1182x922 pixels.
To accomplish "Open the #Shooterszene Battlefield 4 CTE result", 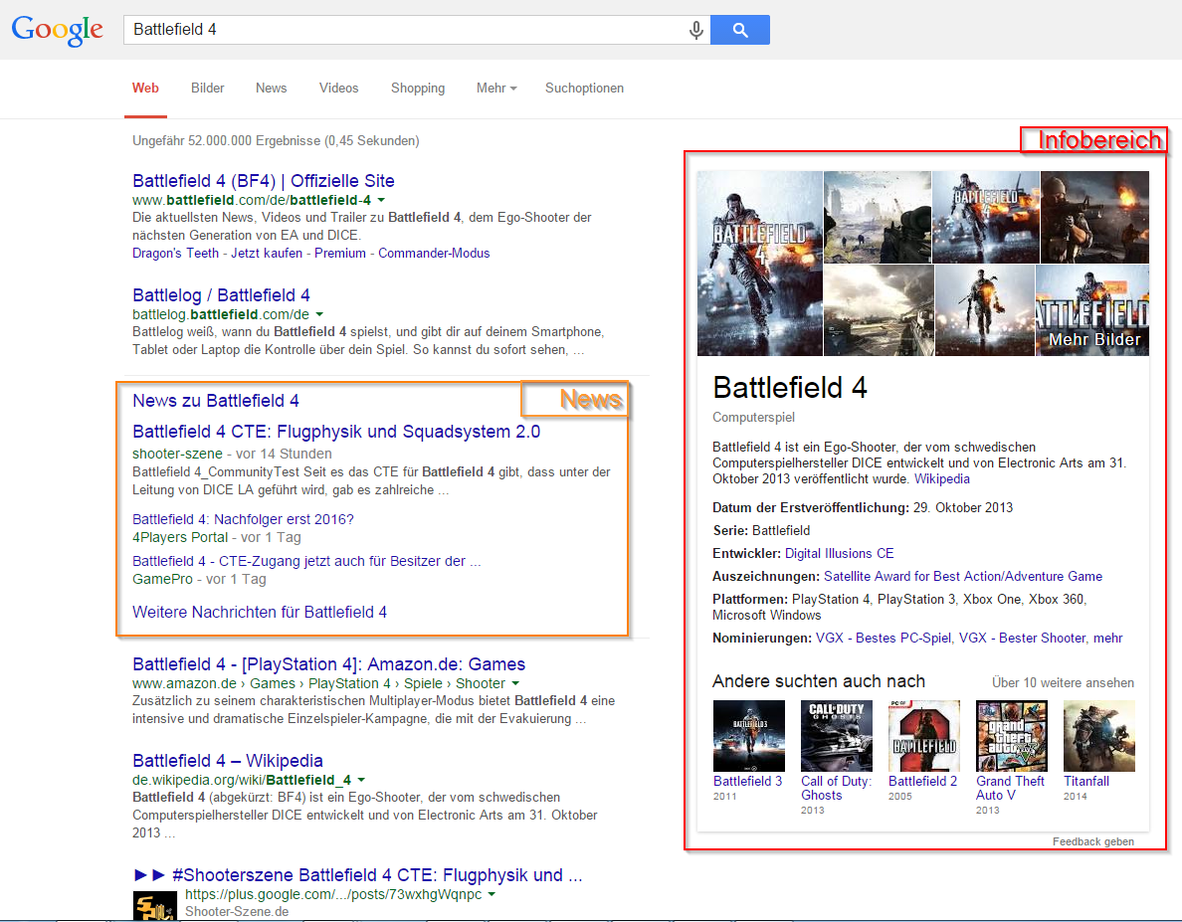I will tap(358, 875).
